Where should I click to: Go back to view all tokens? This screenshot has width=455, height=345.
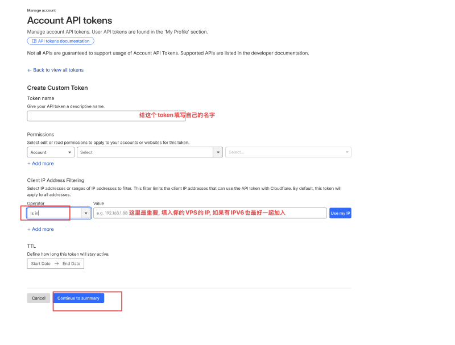point(58,70)
